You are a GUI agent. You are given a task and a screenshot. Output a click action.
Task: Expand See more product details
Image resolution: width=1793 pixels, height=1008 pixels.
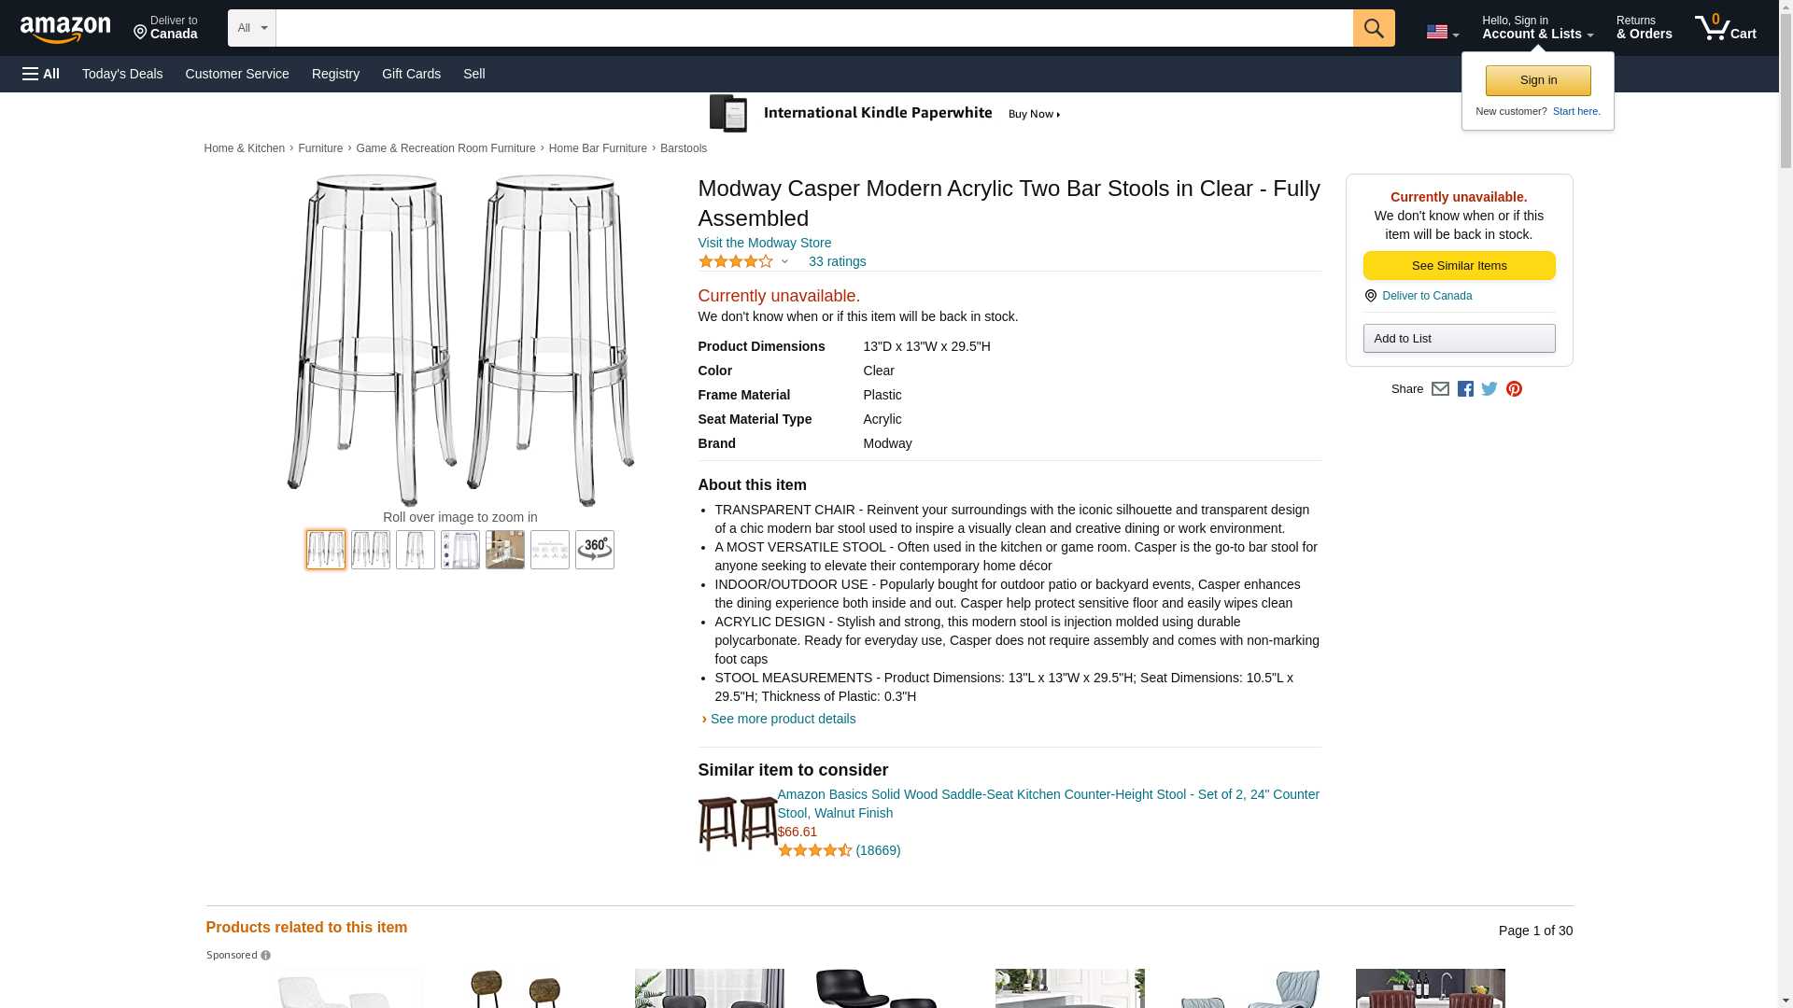[x=783, y=719]
